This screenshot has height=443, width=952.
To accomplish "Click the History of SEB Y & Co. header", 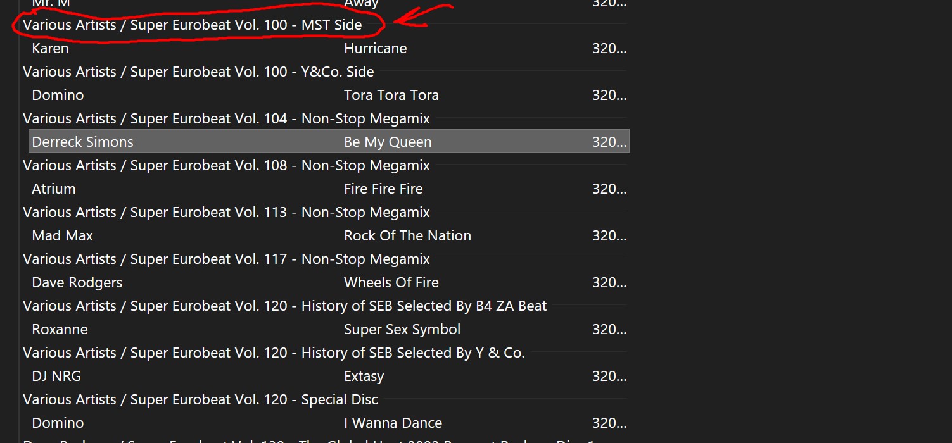I will 274,353.
